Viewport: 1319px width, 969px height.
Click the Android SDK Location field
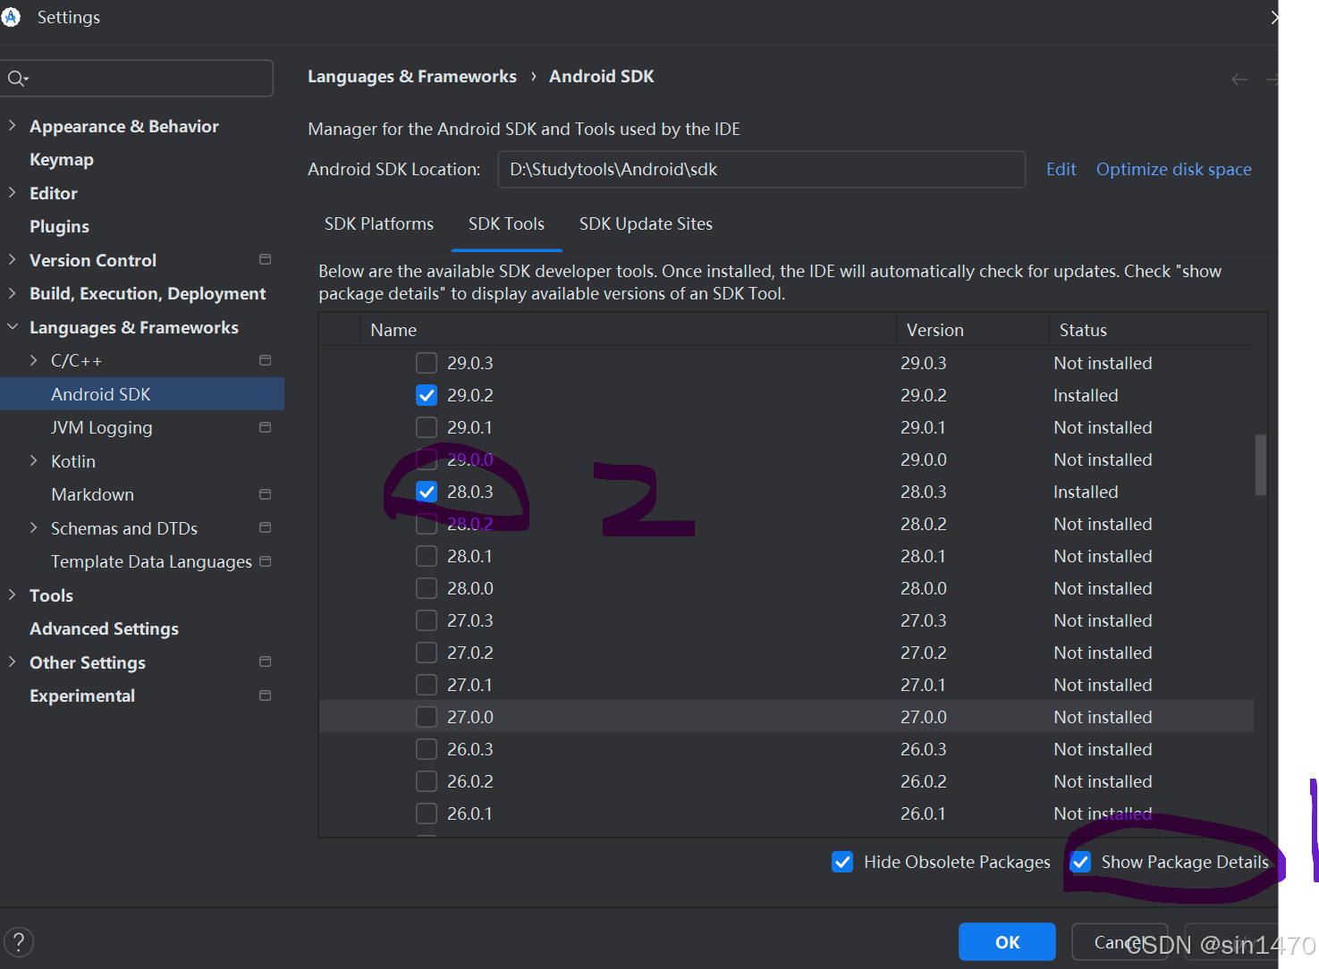point(761,169)
